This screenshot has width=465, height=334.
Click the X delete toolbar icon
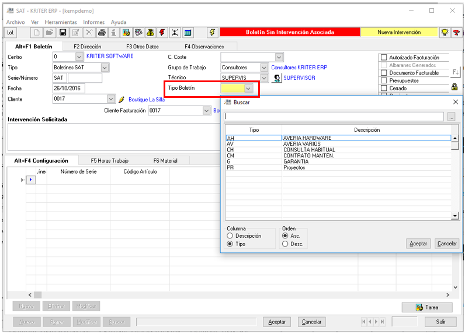coord(89,33)
